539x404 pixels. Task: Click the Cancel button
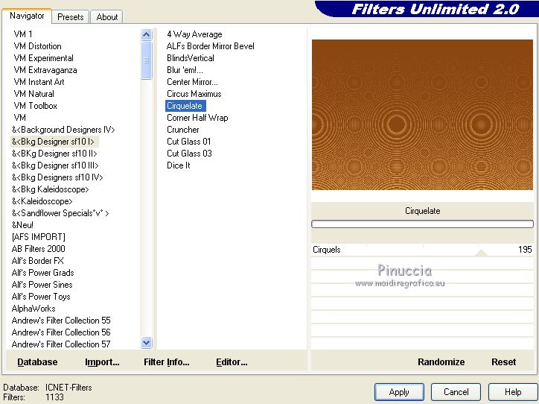click(456, 392)
